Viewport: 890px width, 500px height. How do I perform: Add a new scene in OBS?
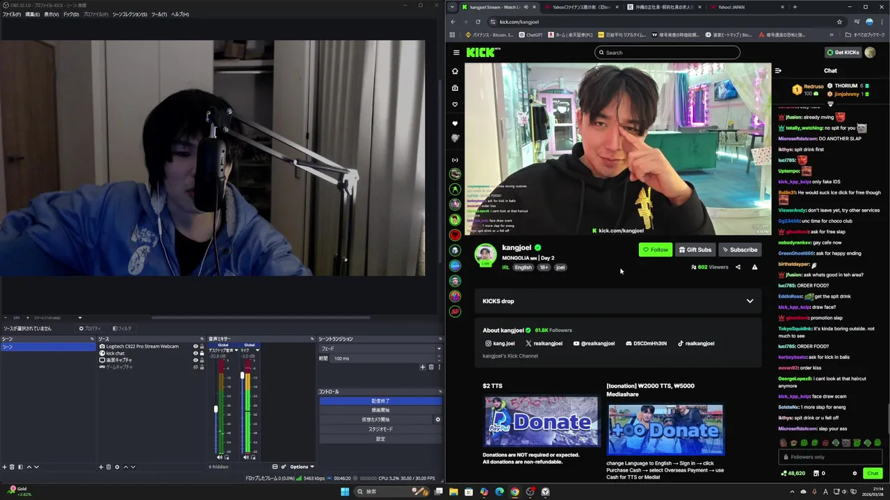[4, 467]
